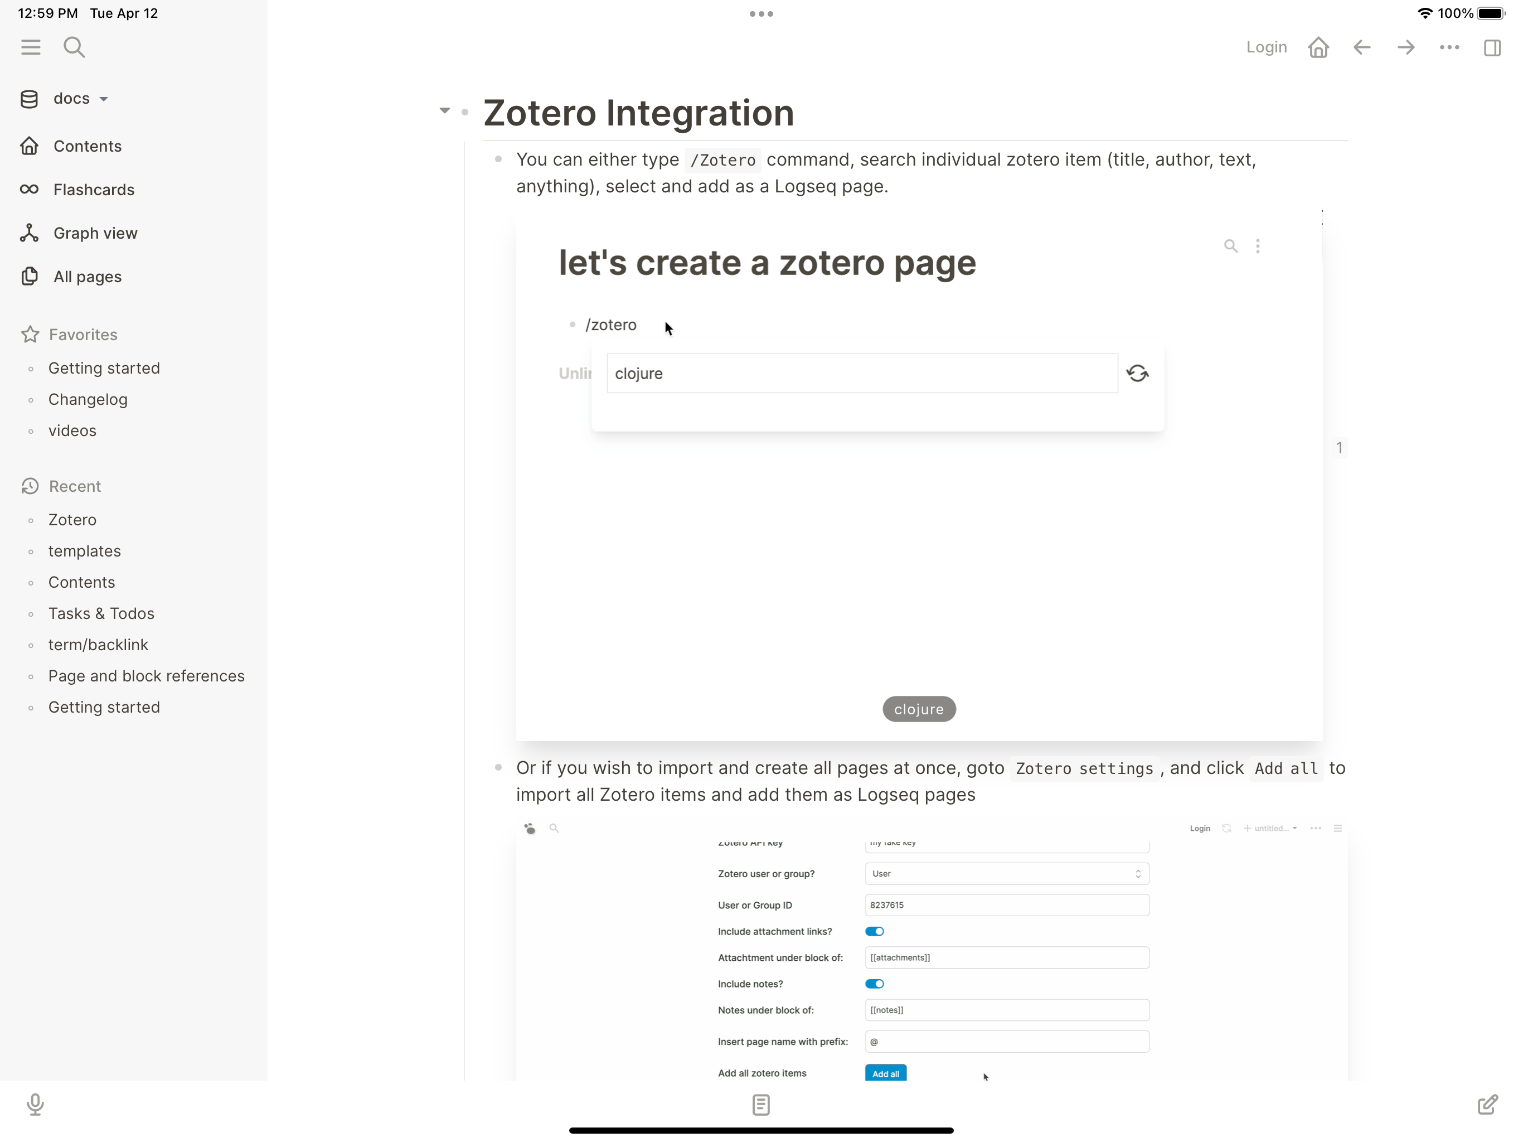Open Zotero from Recent list
The height and width of the screenshot is (1142, 1523).
tap(71, 519)
